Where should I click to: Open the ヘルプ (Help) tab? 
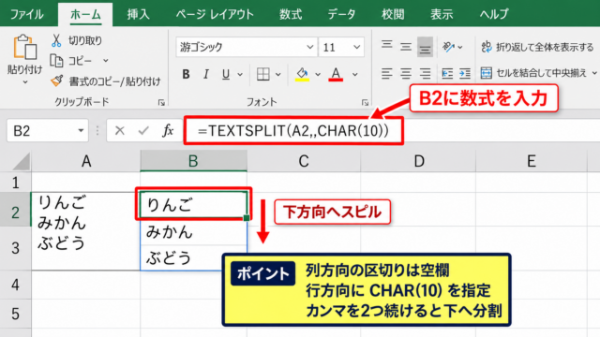[494, 14]
